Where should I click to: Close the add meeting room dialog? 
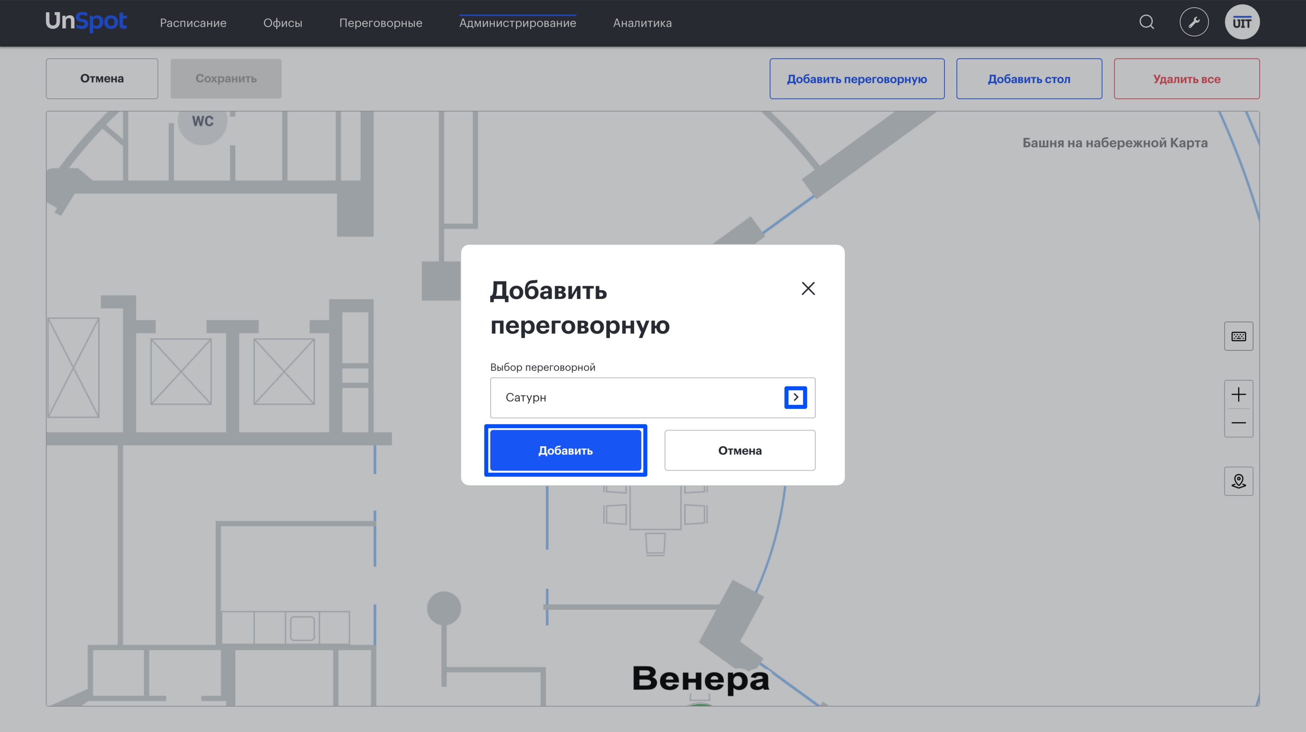(x=808, y=288)
